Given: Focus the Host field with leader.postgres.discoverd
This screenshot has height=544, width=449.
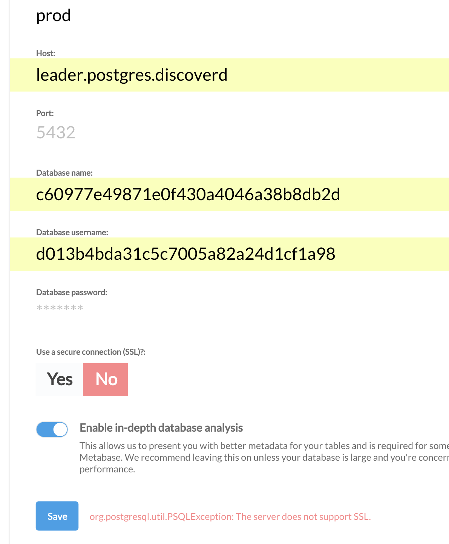Looking at the screenshot, I should pyautogui.click(x=229, y=75).
